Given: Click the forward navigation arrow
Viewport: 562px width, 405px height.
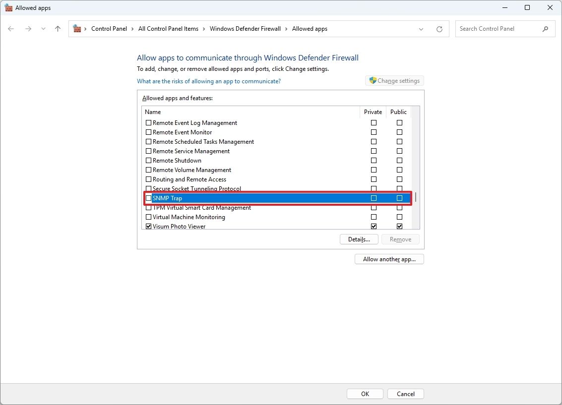Looking at the screenshot, I should (x=28, y=29).
